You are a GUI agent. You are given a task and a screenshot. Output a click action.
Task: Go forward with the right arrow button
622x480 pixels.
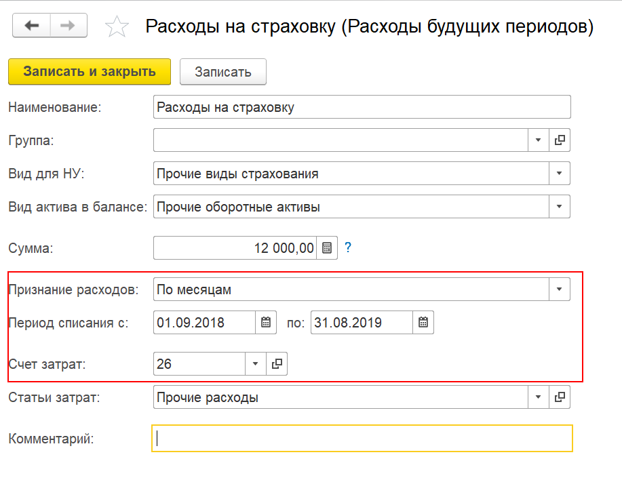tap(69, 25)
